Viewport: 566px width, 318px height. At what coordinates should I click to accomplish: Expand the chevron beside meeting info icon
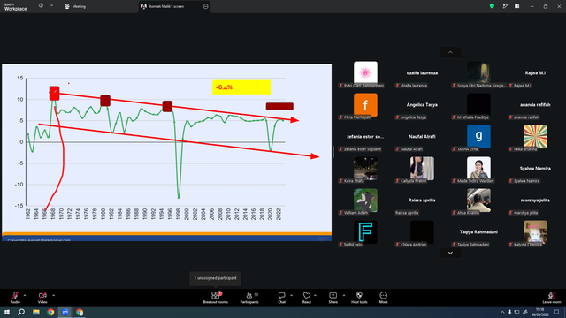tap(51, 6)
